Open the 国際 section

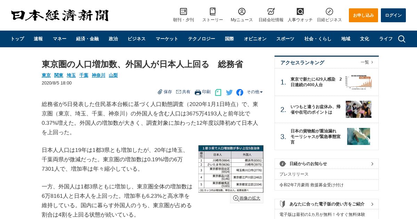click(229, 39)
